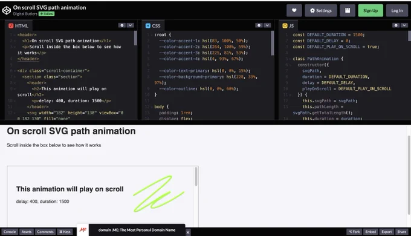Open the Embed option
411x236 pixels.
[371, 232]
